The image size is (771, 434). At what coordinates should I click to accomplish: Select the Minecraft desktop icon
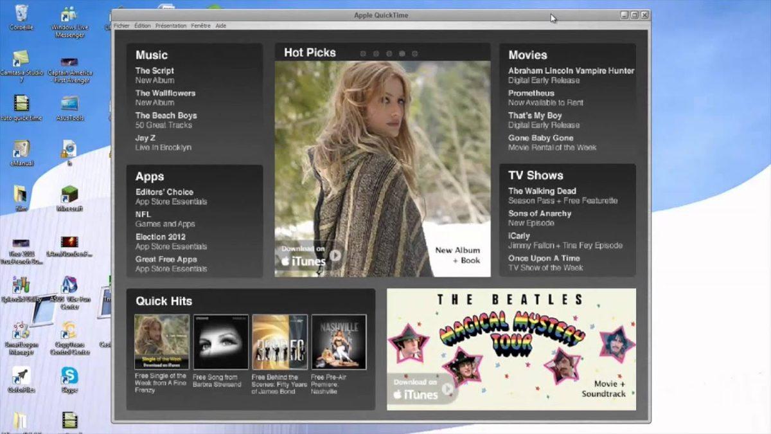pos(69,195)
